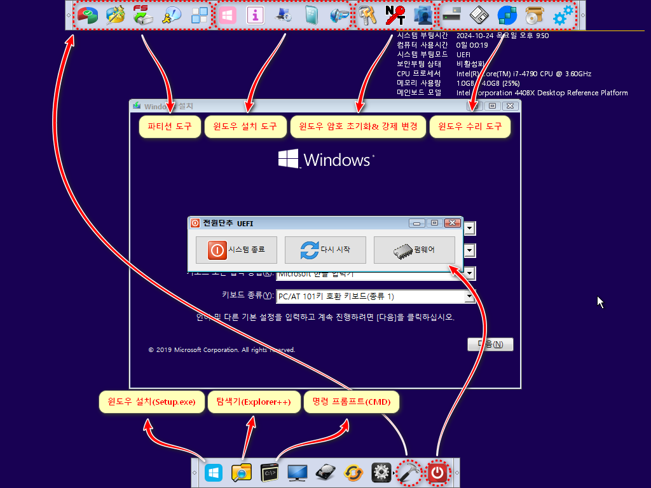
Task: Click the red power icon in bottom dock
Action: 437,473
